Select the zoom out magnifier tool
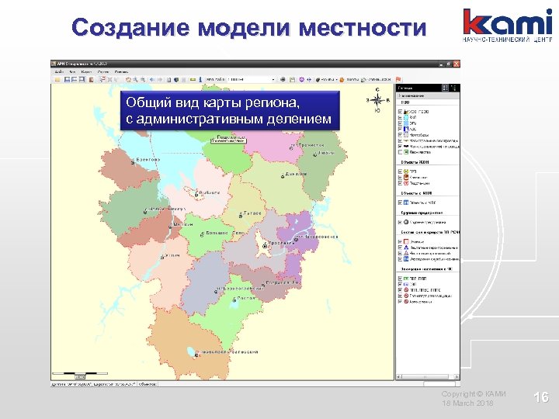The width and height of the screenshot is (559, 419). pos(143,79)
